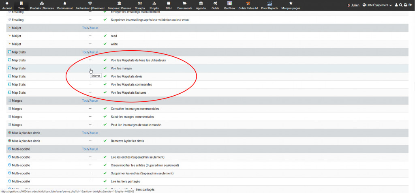This screenshot has width=415, height=193.
Task: Click the print icon in top bar
Action: tap(405, 5)
